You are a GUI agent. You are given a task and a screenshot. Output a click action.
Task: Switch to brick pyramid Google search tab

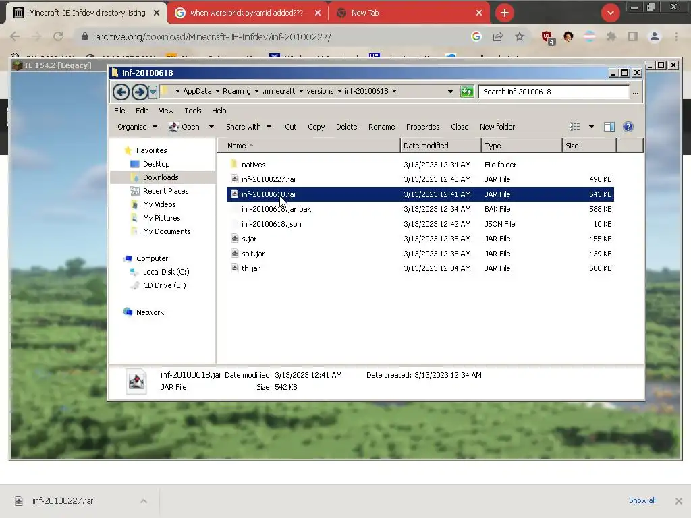[x=247, y=13]
